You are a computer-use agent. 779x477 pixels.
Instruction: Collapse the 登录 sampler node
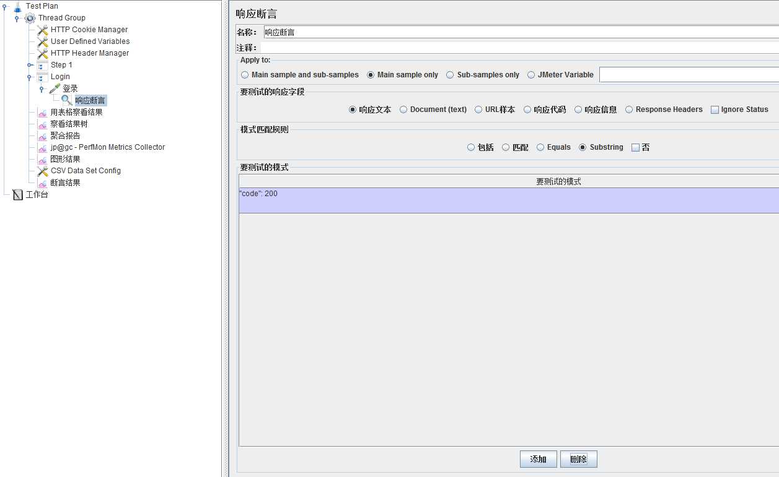click(x=42, y=89)
